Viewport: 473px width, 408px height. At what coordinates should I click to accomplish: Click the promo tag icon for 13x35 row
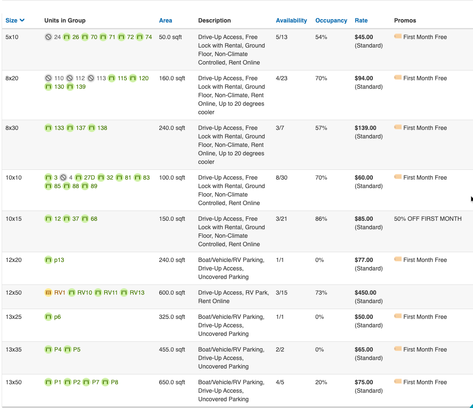point(398,349)
